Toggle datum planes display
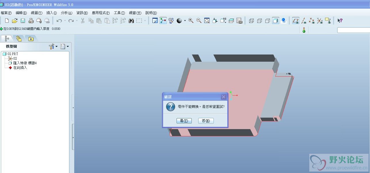Viewport: 370px width, 173px height. pos(295,21)
